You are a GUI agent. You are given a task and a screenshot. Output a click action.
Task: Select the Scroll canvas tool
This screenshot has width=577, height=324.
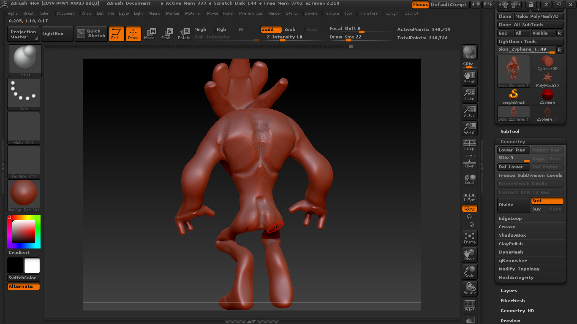click(x=469, y=77)
